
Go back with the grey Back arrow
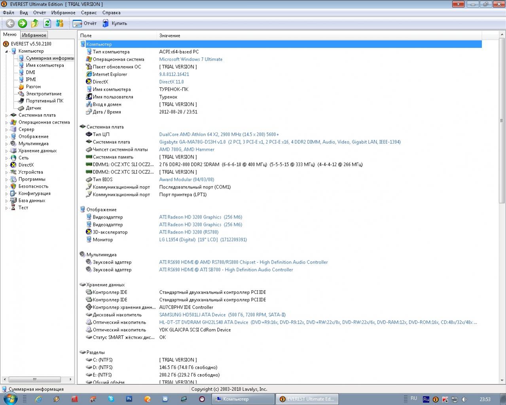[x=10, y=23]
